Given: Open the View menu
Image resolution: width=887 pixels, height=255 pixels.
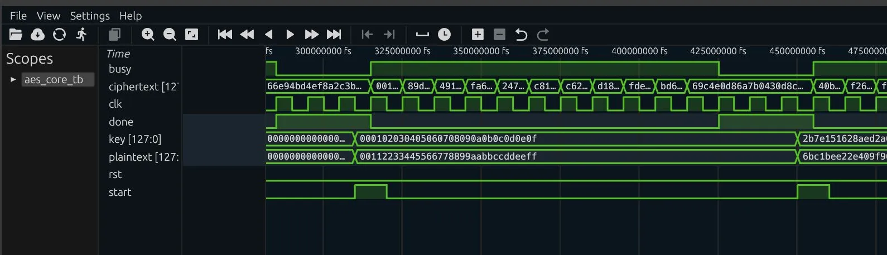Looking at the screenshot, I should click(x=49, y=16).
